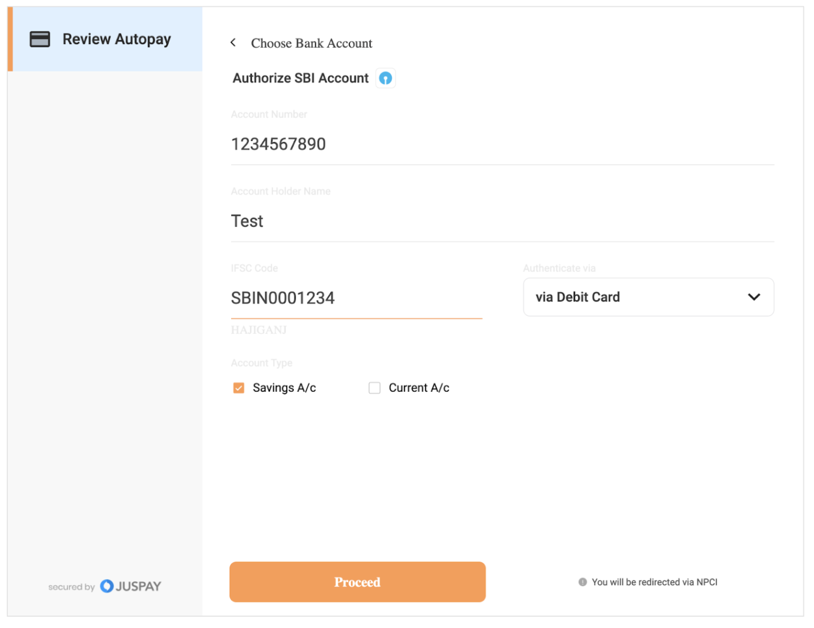Edit the IFSC Code field
Viewport: 814px width, 628px height.
click(x=356, y=298)
